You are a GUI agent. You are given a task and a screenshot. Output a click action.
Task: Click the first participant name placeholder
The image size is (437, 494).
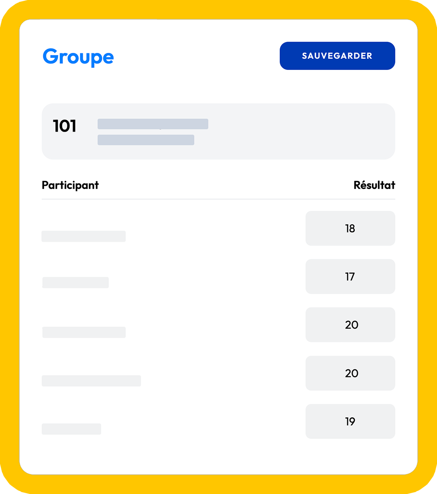click(x=83, y=236)
